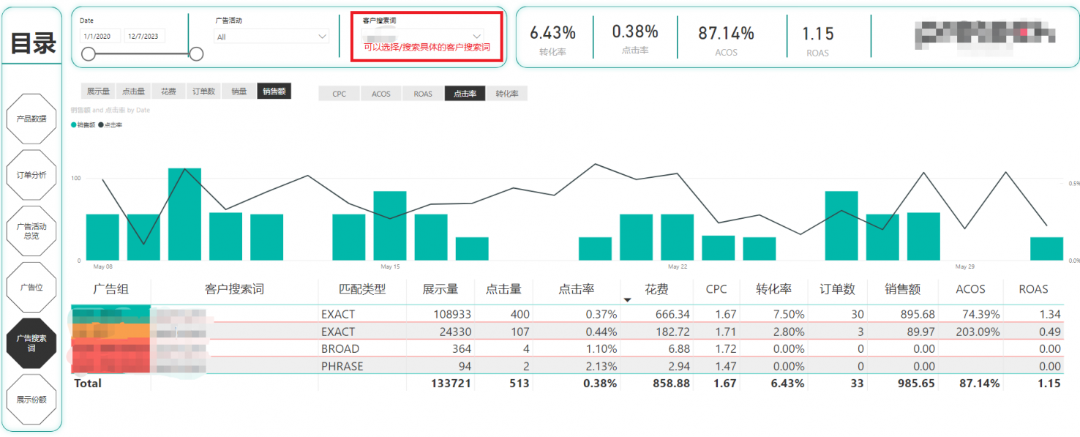Select the 订单数 bar metric tab
This screenshot has width=1080, height=437.
(203, 91)
